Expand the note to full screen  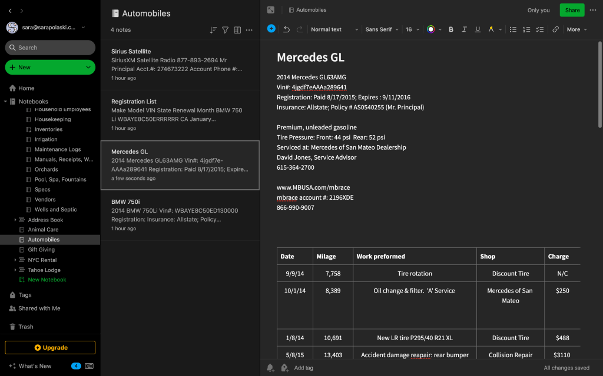tap(271, 10)
